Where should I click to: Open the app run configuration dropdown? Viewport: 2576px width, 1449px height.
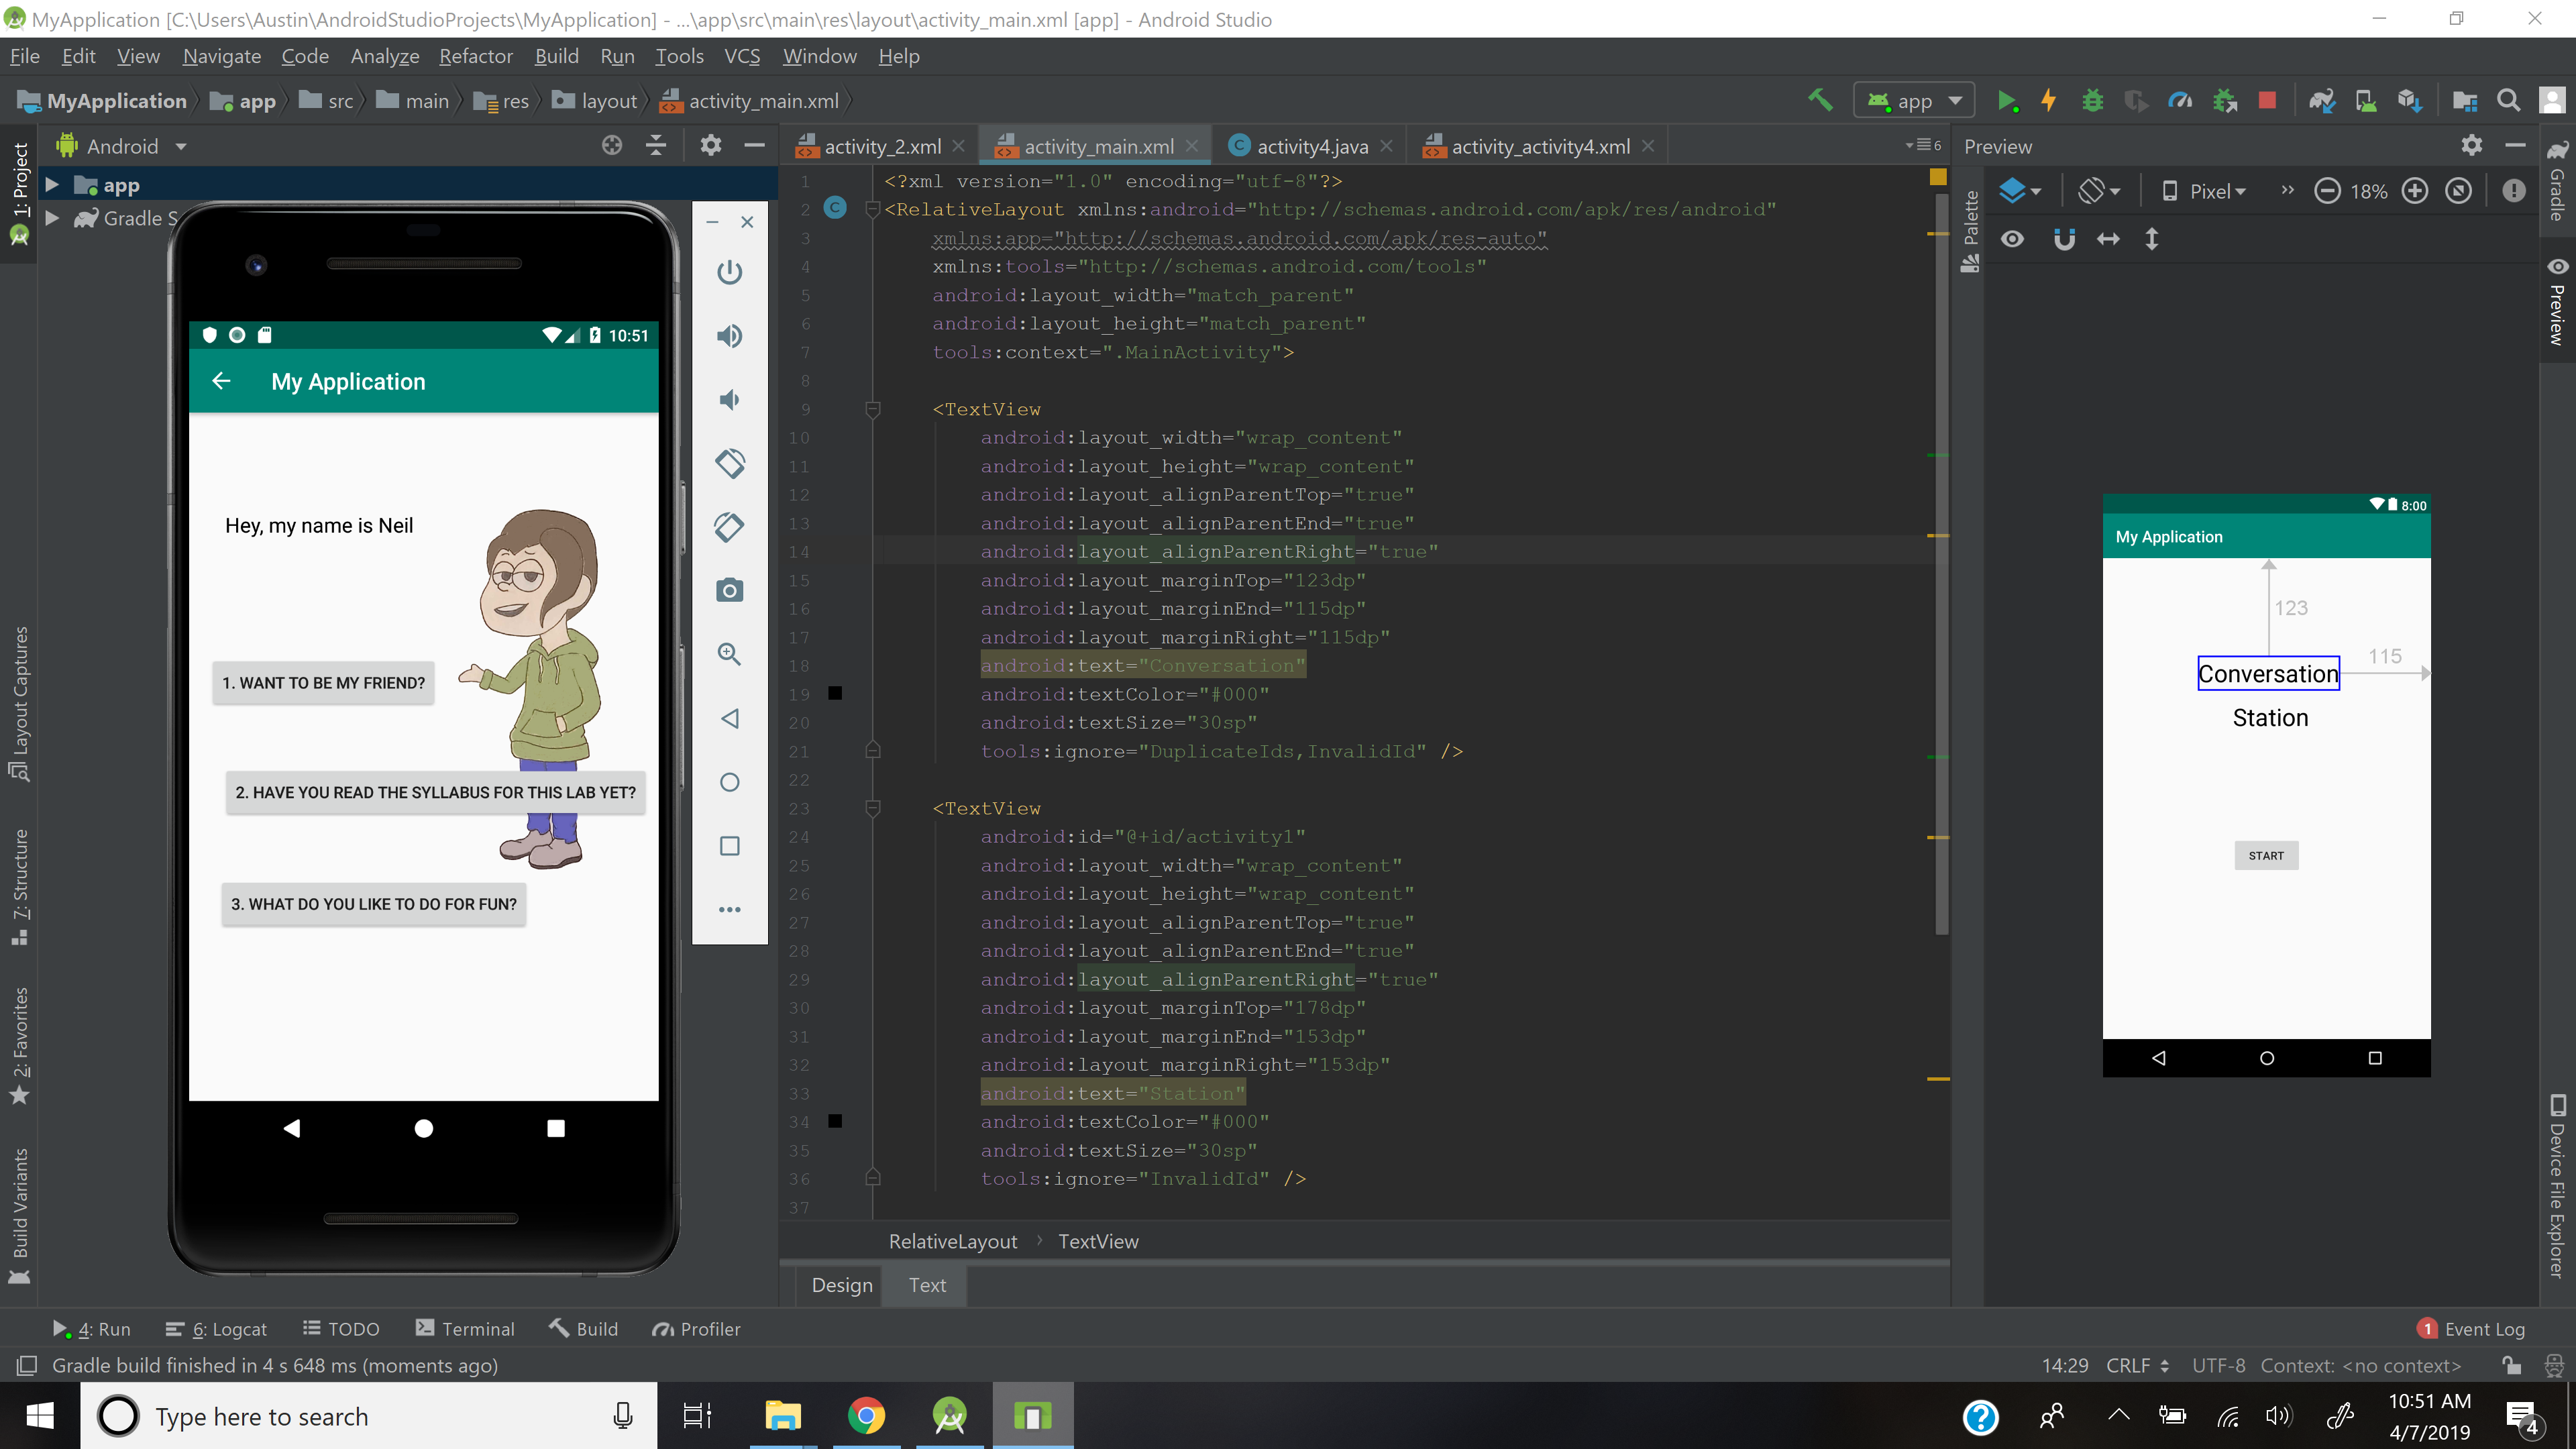(1914, 101)
